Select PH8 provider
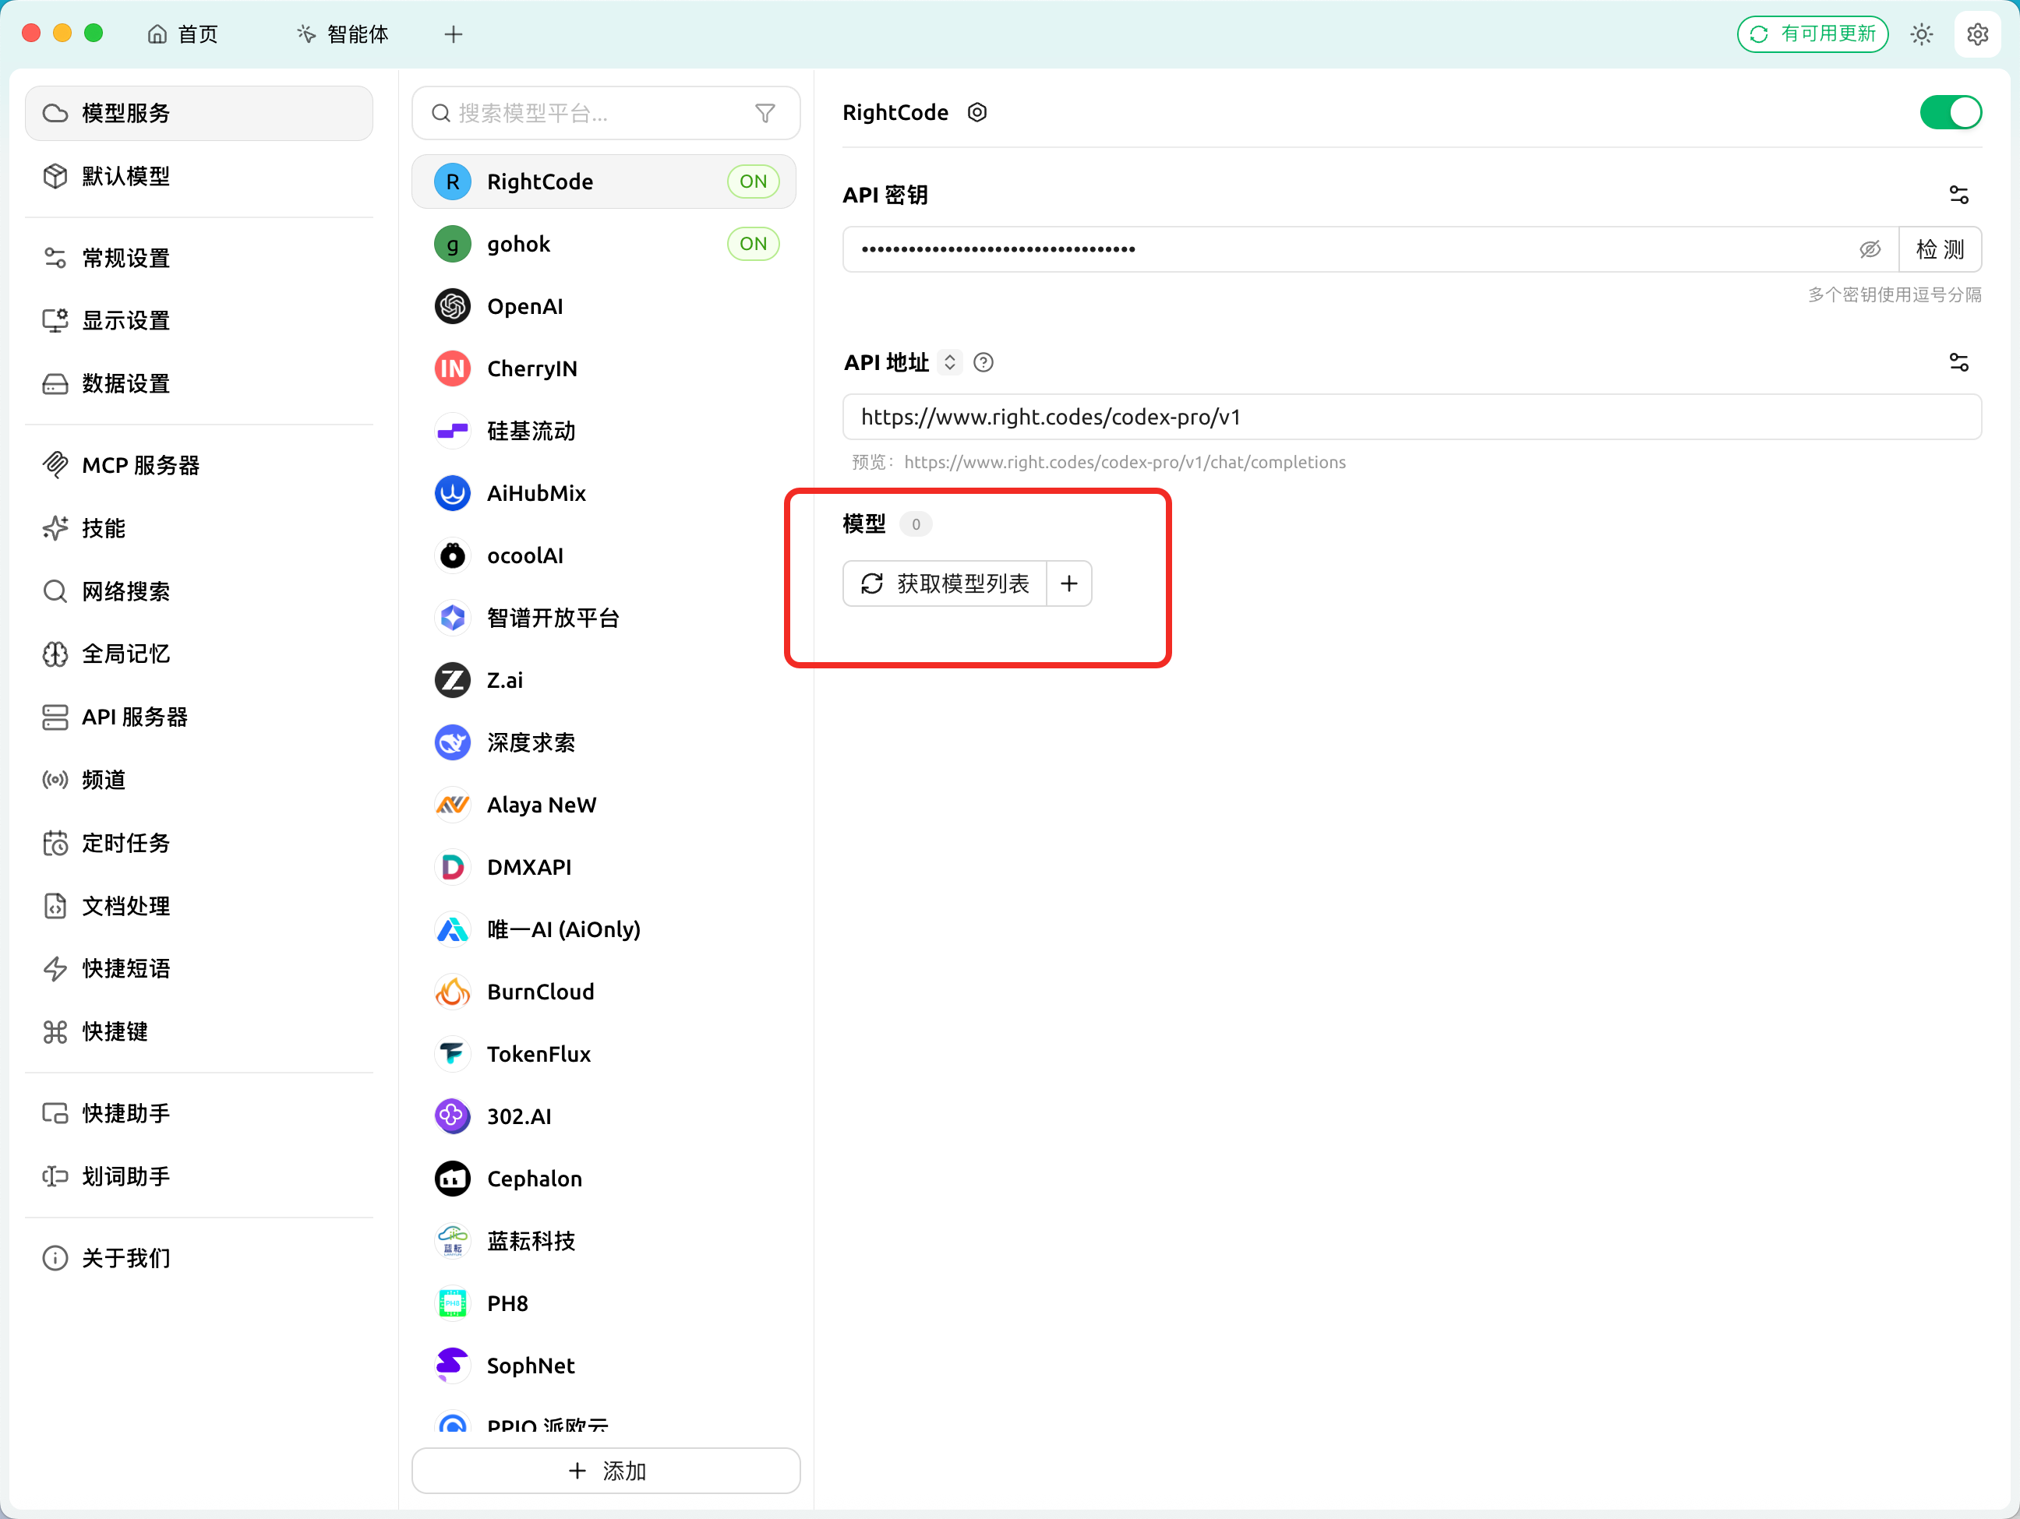The image size is (2020, 1519). pyautogui.click(x=605, y=1303)
